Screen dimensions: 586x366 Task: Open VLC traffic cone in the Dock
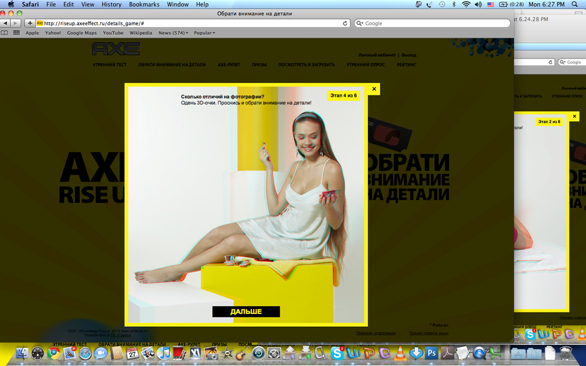(400, 353)
